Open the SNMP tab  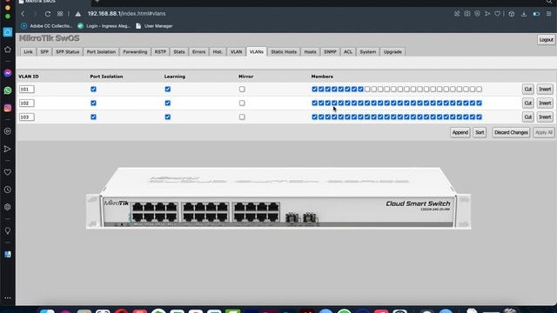pyautogui.click(x=330, y=52)
